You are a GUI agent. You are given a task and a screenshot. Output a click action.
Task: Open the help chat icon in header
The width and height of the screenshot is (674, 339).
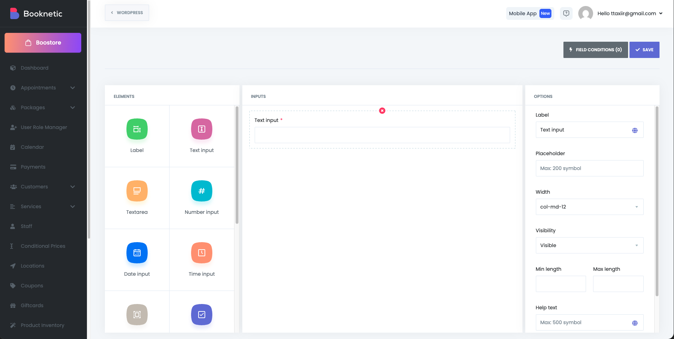tap(566, 13)
